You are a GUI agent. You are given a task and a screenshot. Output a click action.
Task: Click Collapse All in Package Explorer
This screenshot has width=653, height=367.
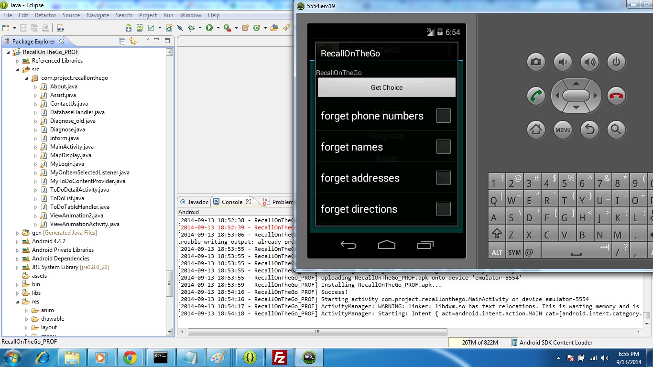tap(122, 42)
